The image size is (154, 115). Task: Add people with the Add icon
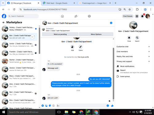click(72, 47)
